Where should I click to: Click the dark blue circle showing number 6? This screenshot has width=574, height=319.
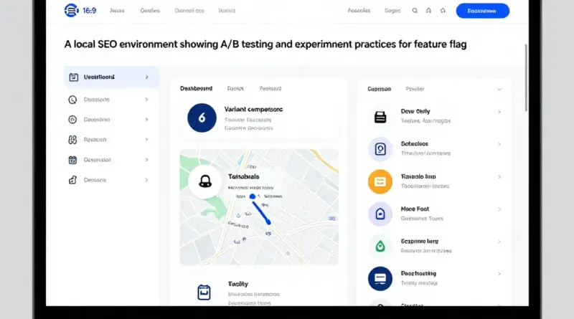(x=202, y=118)
